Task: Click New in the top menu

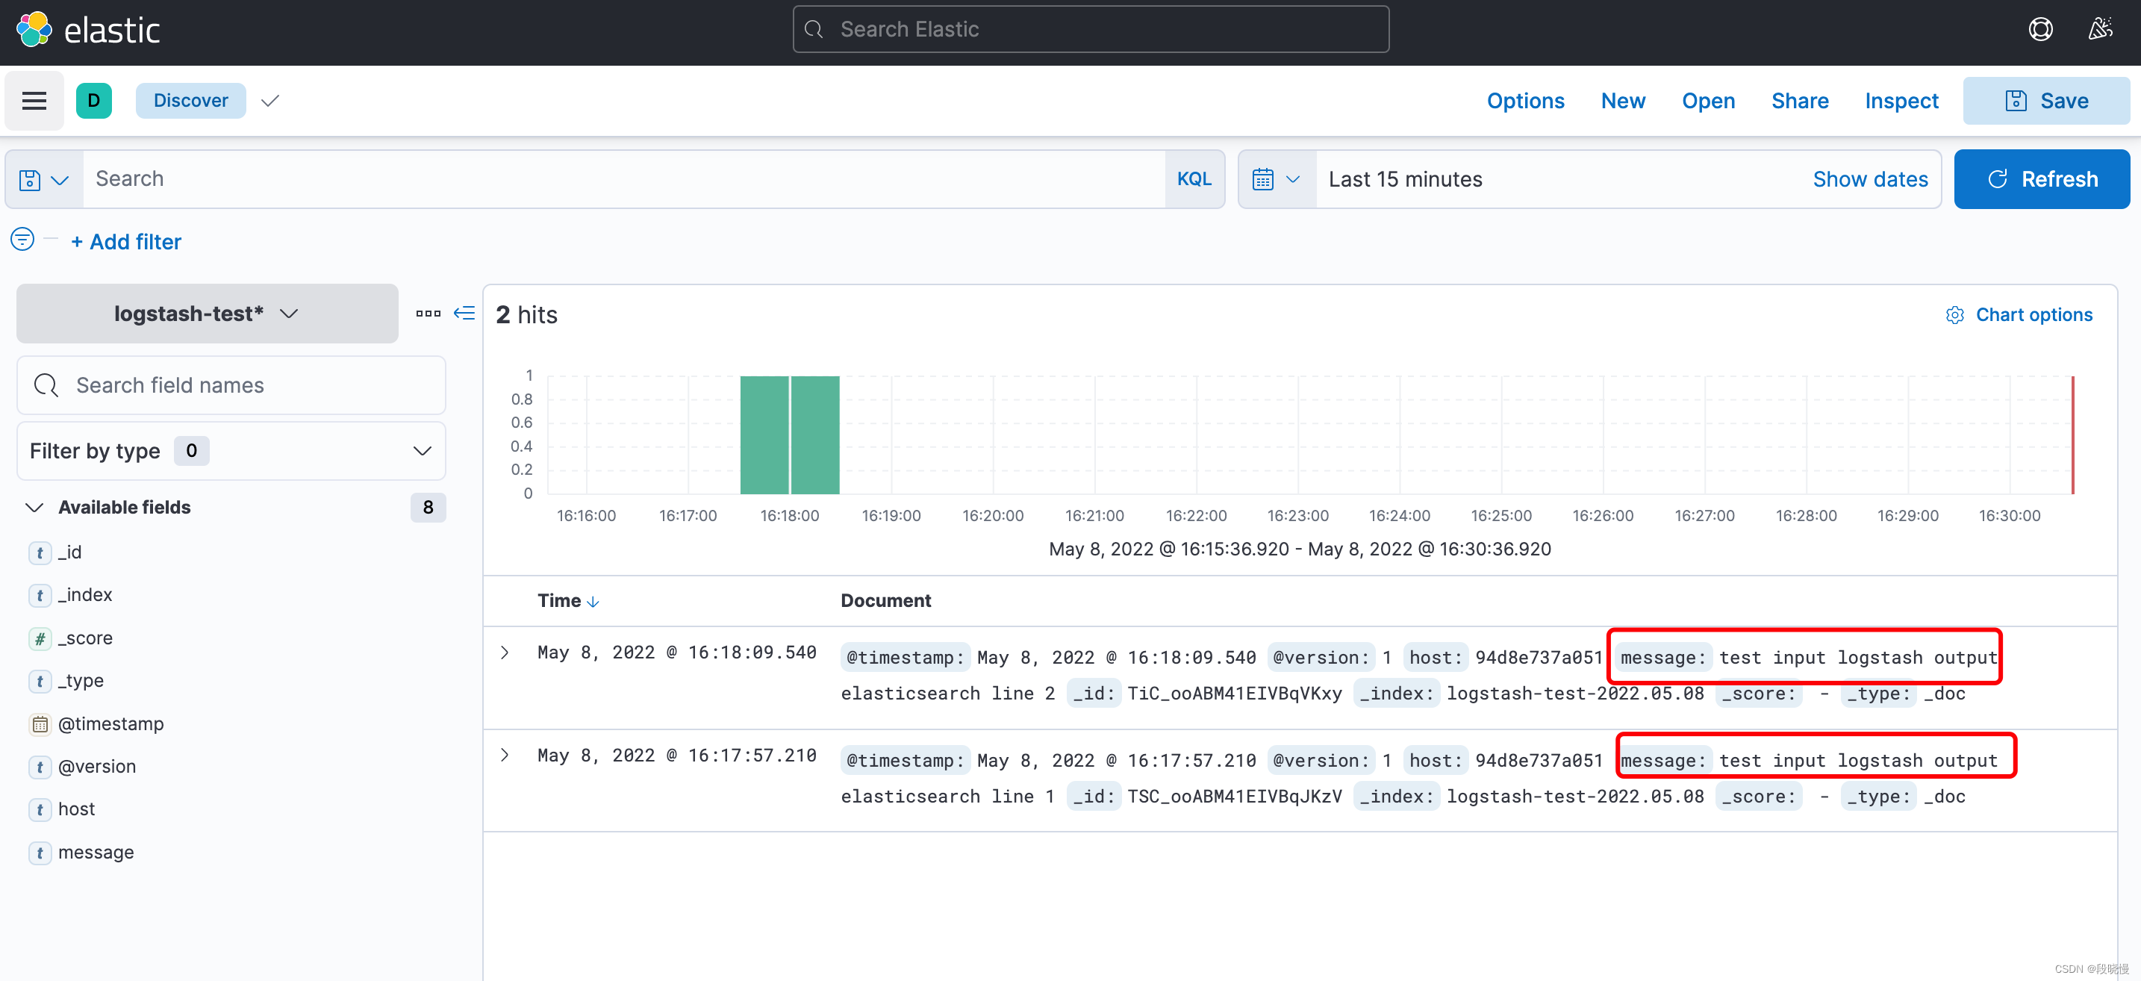Action: (x=1623, y=101)
